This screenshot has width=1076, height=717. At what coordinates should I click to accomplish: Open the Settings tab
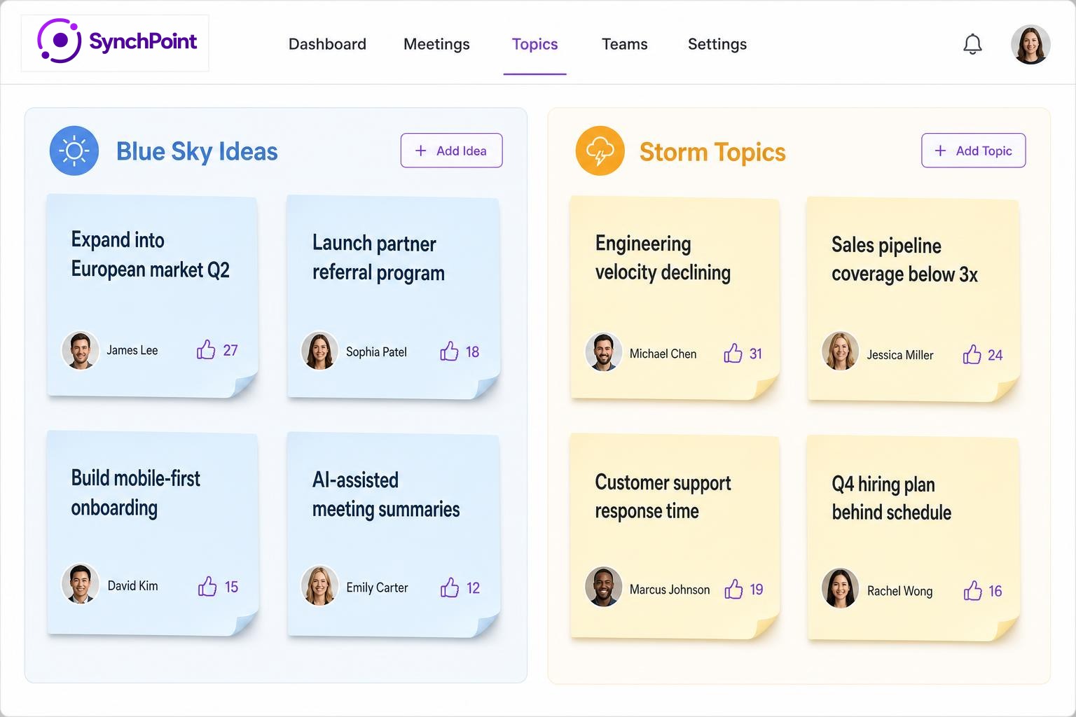717,44
